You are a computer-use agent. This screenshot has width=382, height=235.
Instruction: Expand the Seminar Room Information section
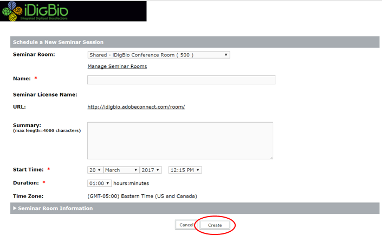click(x=195, y=208)
